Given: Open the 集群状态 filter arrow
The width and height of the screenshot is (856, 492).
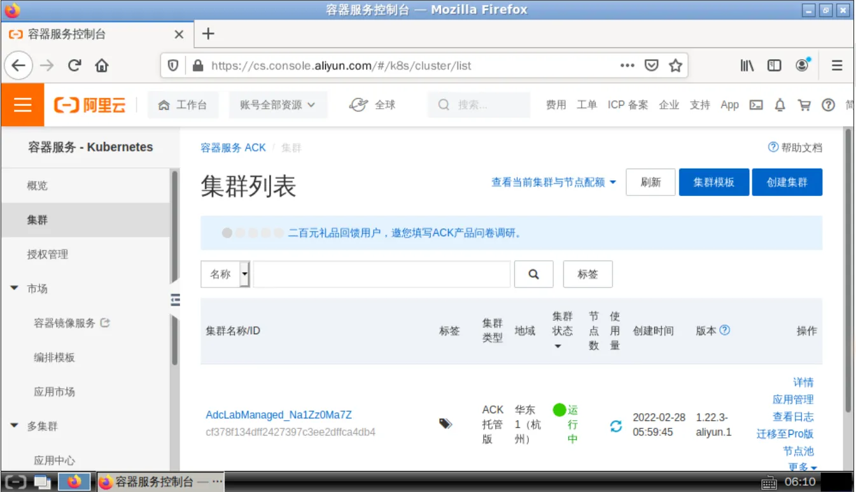Looking at the screenshot, I should point(558,347).
